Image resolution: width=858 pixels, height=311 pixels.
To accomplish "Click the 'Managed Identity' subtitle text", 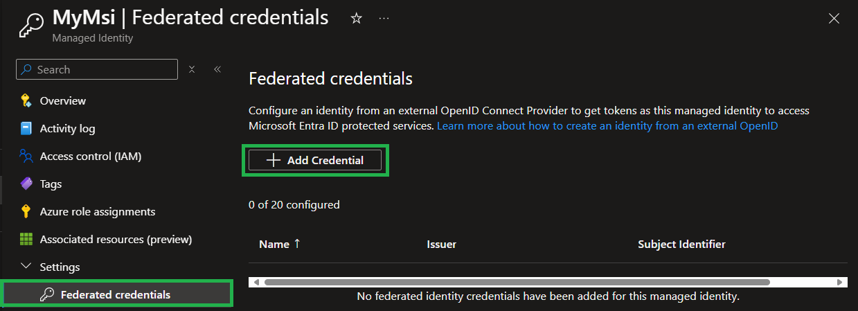I will click(93, 38).
